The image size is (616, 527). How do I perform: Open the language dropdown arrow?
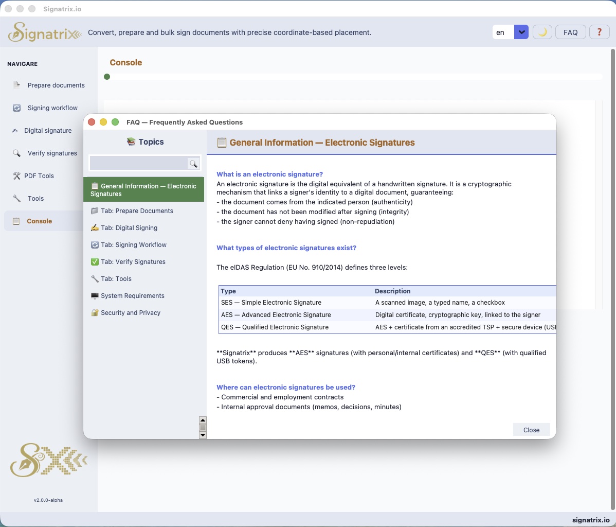click(x=521, y=32)
